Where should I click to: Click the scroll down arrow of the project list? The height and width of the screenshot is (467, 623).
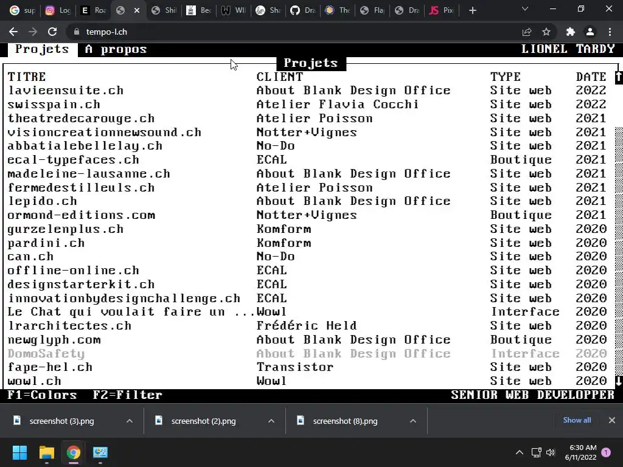[619, 381]
